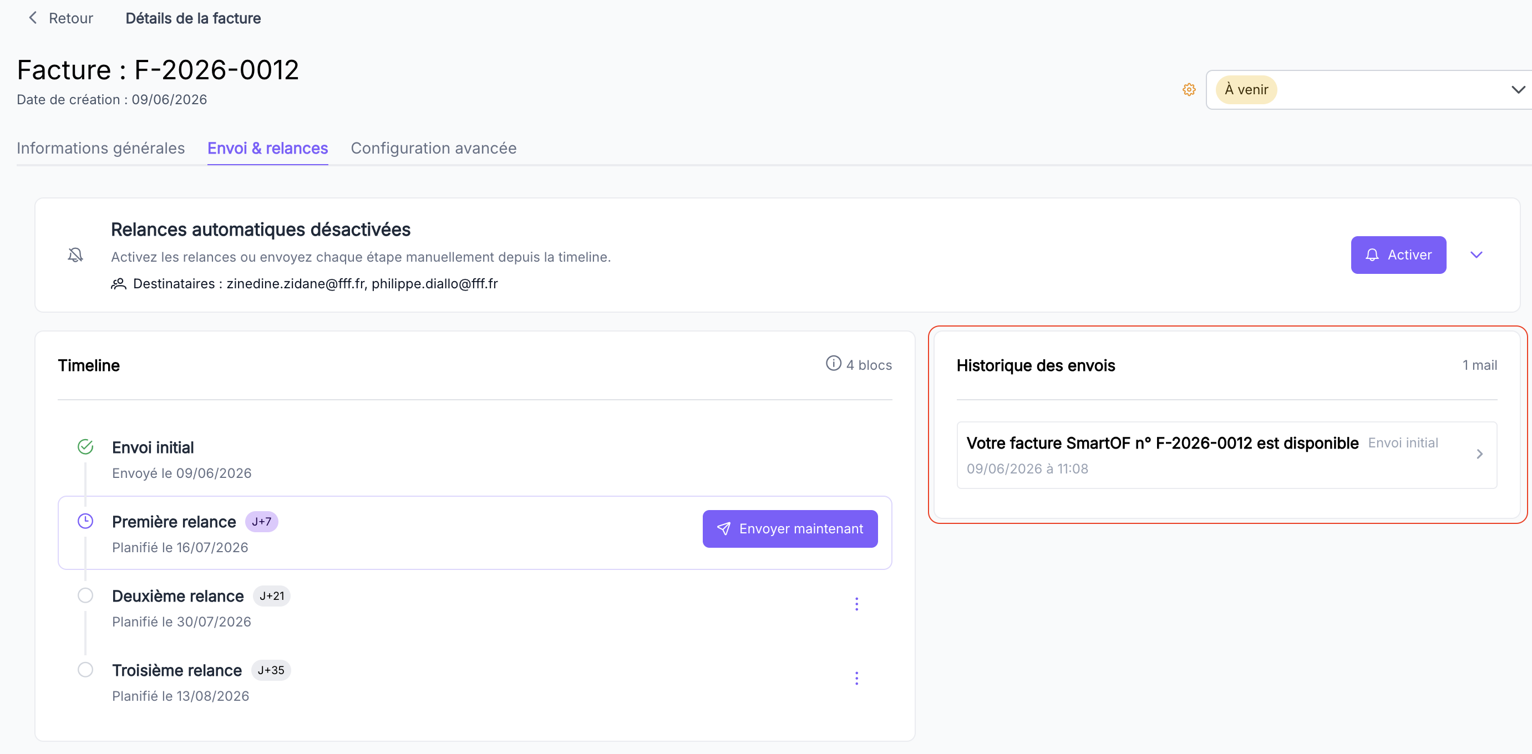This screenshot has height=754, width=1532.
Task: Open the Votre facture SmartOF mail entry
Action: click(x=1226, y=455)
